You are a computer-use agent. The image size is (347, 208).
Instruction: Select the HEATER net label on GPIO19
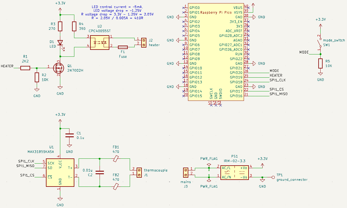click(x=276, y=75)
